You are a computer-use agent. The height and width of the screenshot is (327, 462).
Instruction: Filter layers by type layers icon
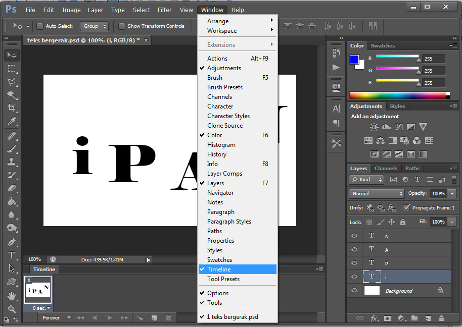pos(418,179)
